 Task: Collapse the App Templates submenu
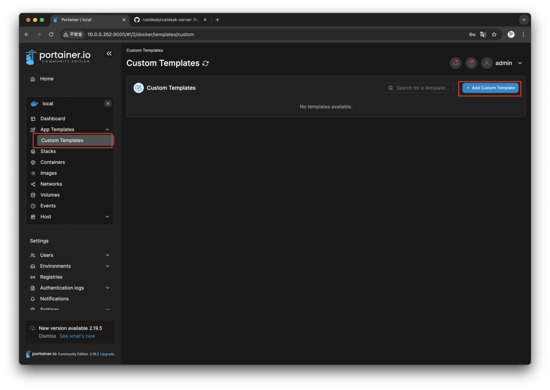coord(56,129)
